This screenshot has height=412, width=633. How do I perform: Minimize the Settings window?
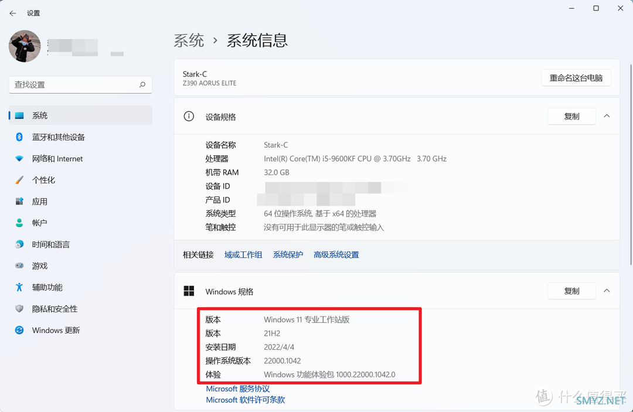[x=571, y=8]
